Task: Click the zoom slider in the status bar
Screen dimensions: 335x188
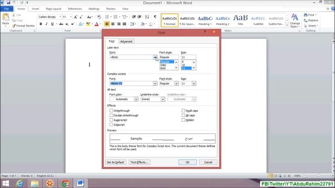Action: pos(319,176)
